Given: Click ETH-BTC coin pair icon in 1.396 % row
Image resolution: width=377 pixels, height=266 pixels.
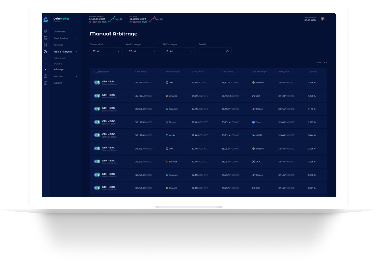Looking at the screenshot, I should [x=97, y=82].
